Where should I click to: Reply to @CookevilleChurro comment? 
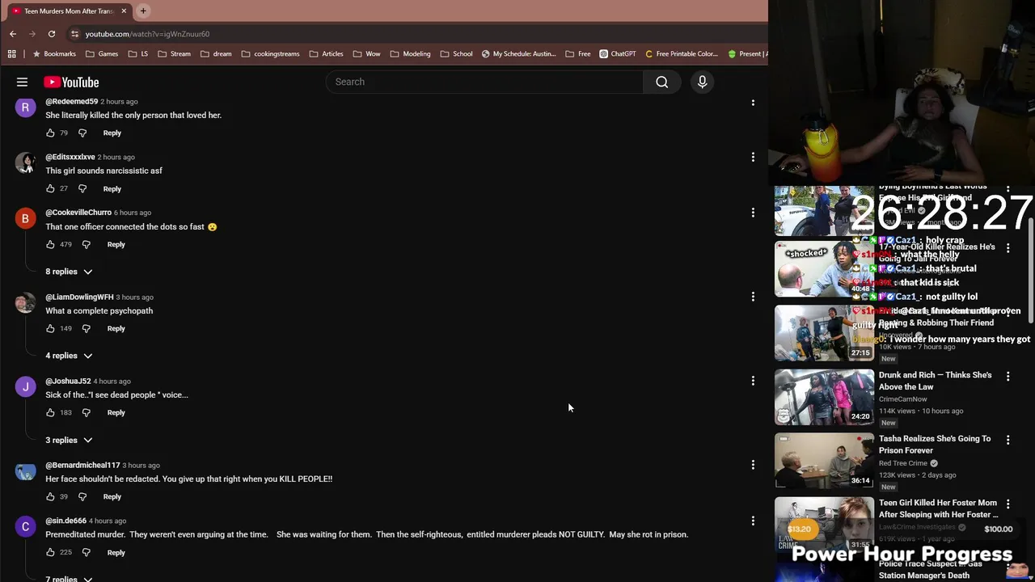116,244
